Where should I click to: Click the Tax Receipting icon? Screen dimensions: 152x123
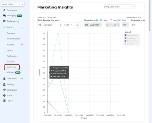pos(4,21)
